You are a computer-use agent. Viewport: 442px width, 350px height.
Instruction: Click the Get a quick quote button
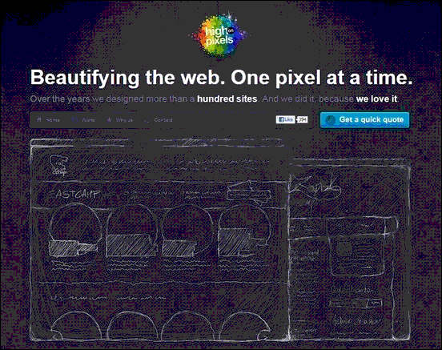click(364, 120)
